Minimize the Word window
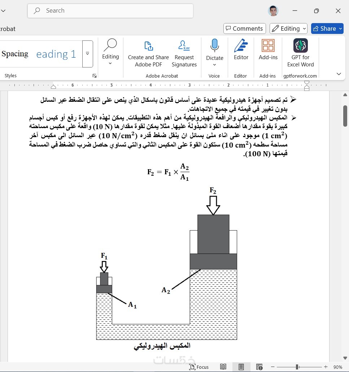 (295, 11)
